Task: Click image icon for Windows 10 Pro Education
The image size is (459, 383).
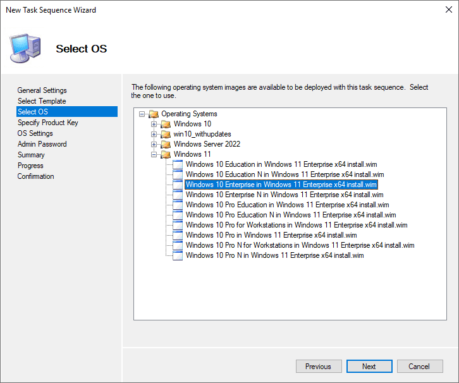Action: (x=178, y=205)
